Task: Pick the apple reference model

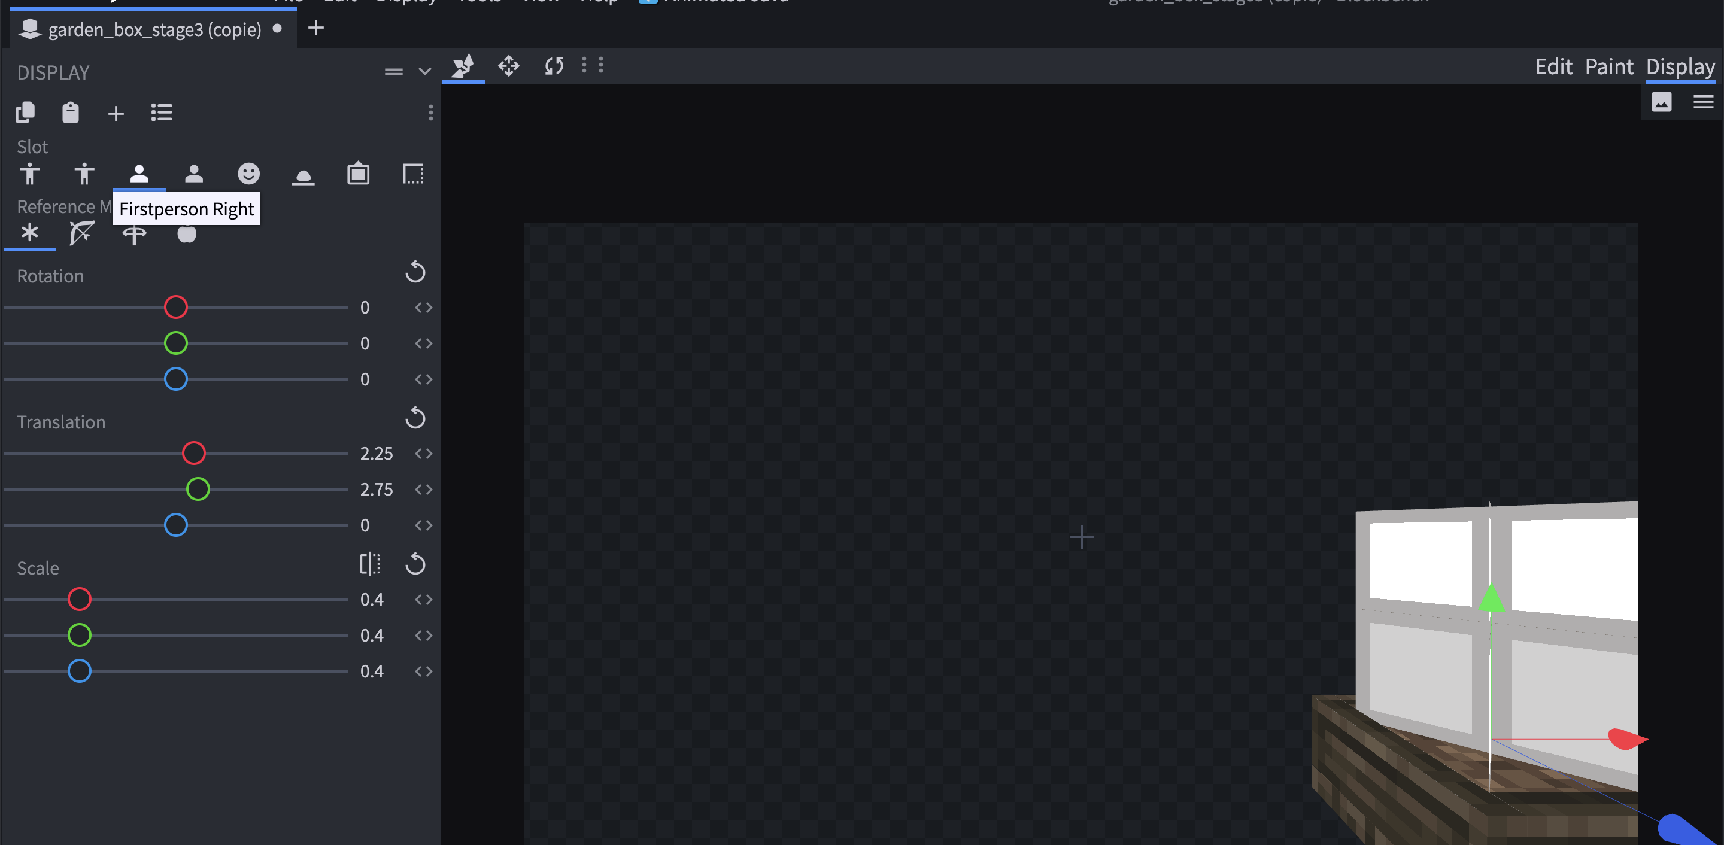Action: 187,234
